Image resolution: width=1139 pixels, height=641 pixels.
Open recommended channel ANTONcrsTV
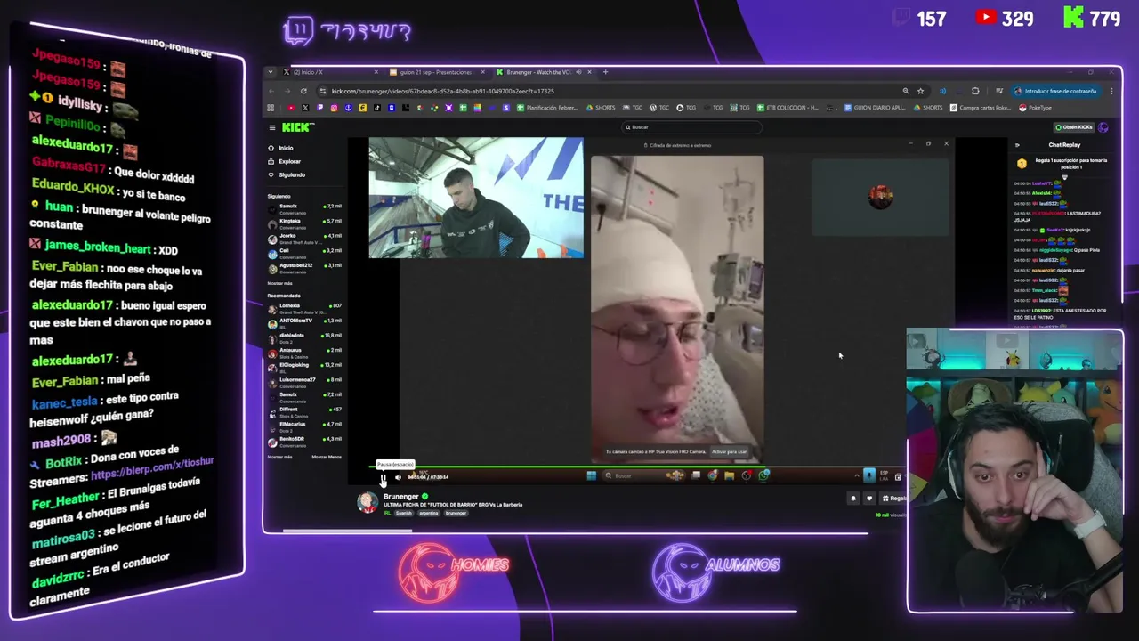[305, 324]
